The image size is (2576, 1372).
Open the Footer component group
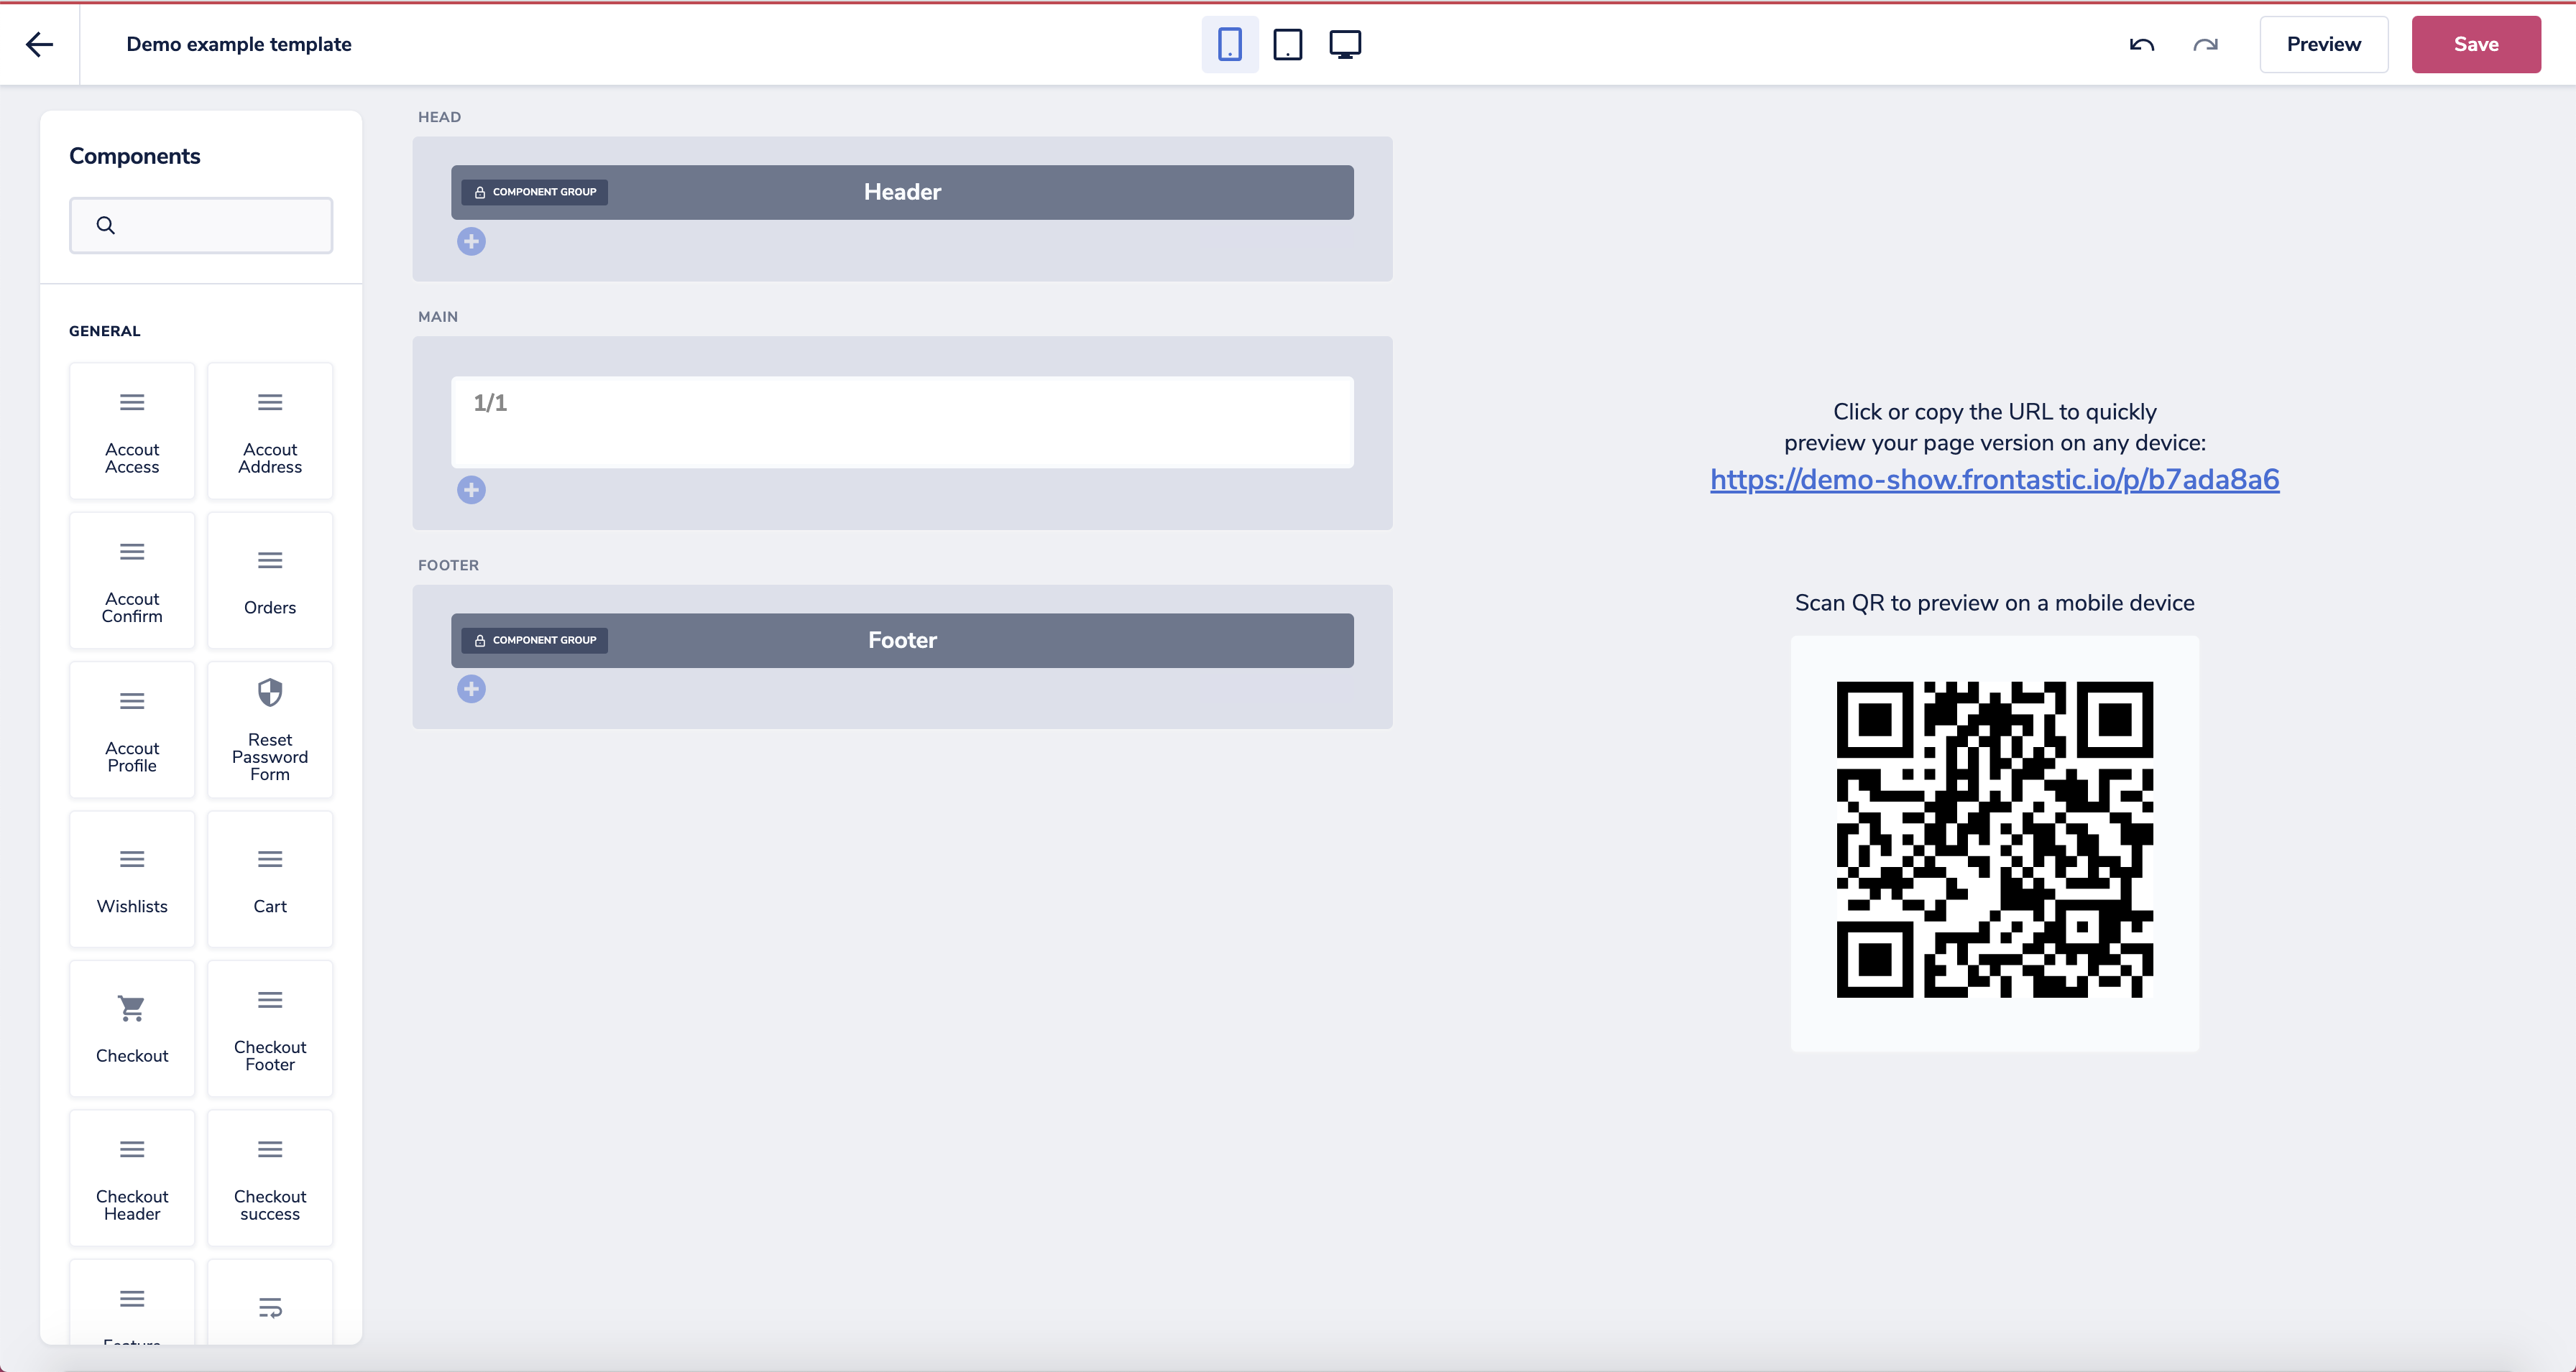(902, 641)
